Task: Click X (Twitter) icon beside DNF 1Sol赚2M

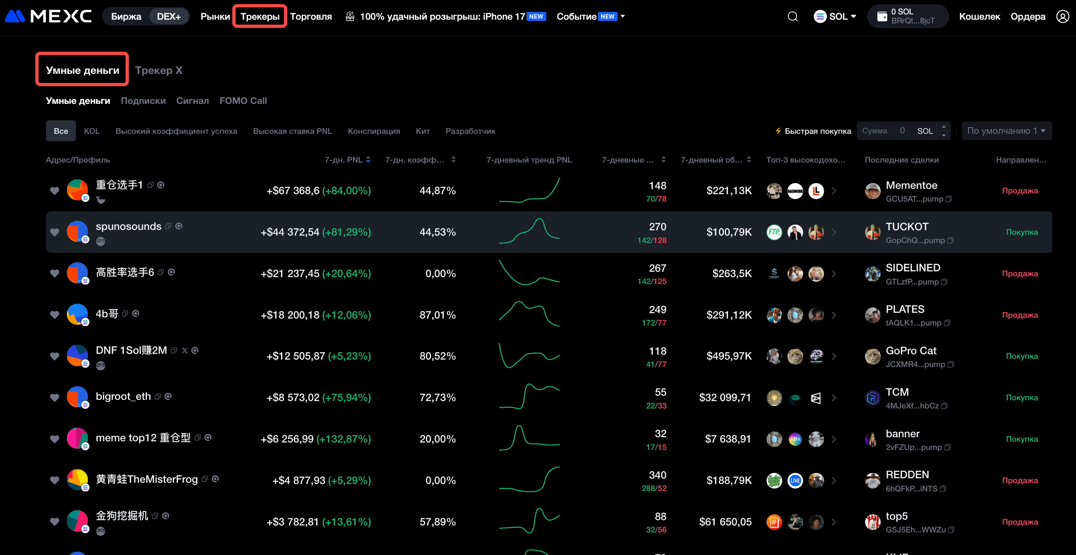Action: point(185,350)
